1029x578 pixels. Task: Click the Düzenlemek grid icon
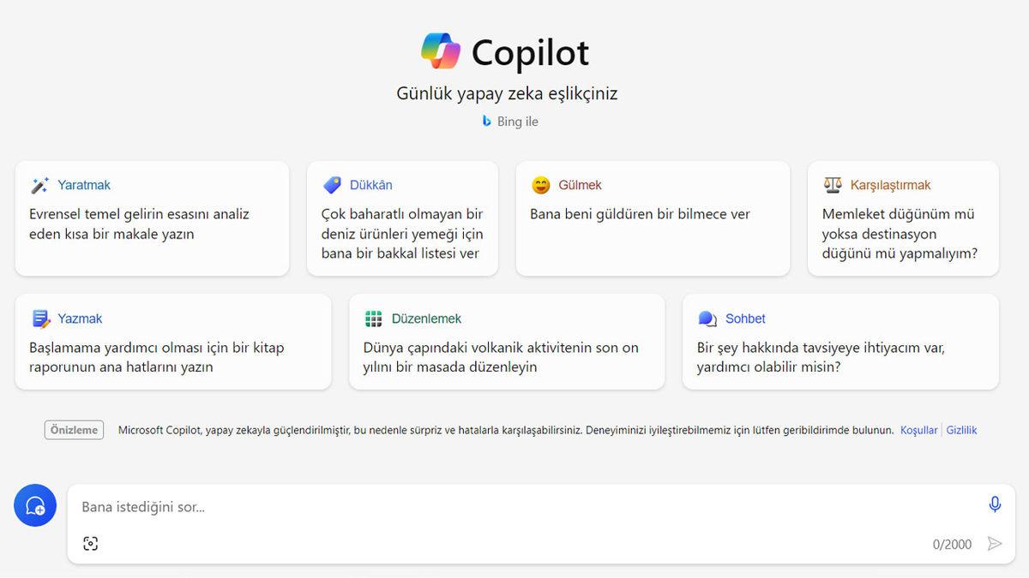coord(373,318)
